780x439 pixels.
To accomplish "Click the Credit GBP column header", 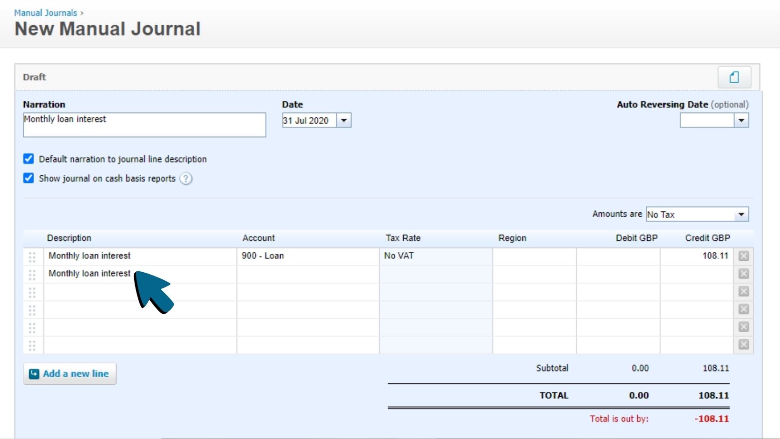I will (x=707, y=238).
